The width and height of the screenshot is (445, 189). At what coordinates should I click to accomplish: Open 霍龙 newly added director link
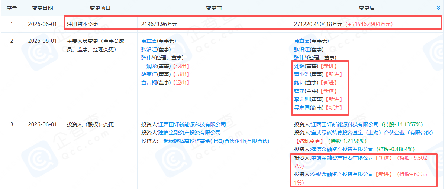tap(299, 91)
